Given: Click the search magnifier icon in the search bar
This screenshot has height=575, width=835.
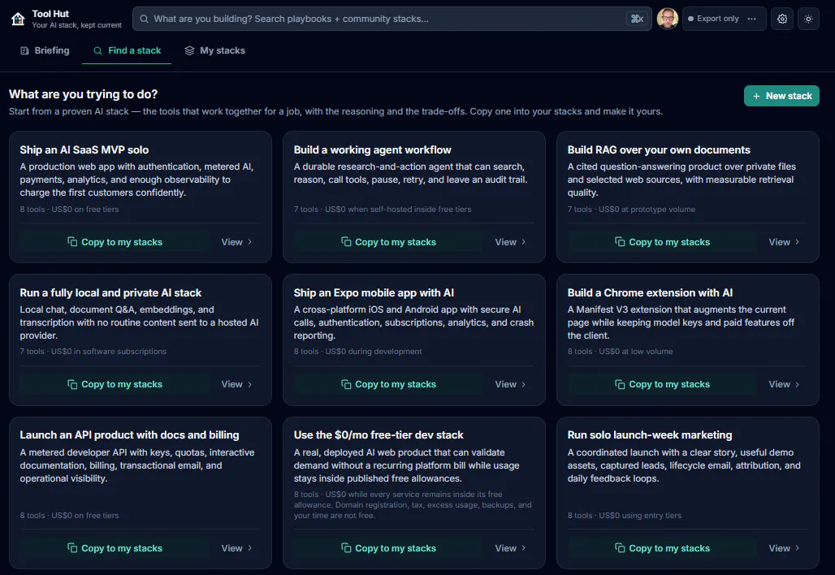Looking at the screenshot, I should [x=144, y=19].
